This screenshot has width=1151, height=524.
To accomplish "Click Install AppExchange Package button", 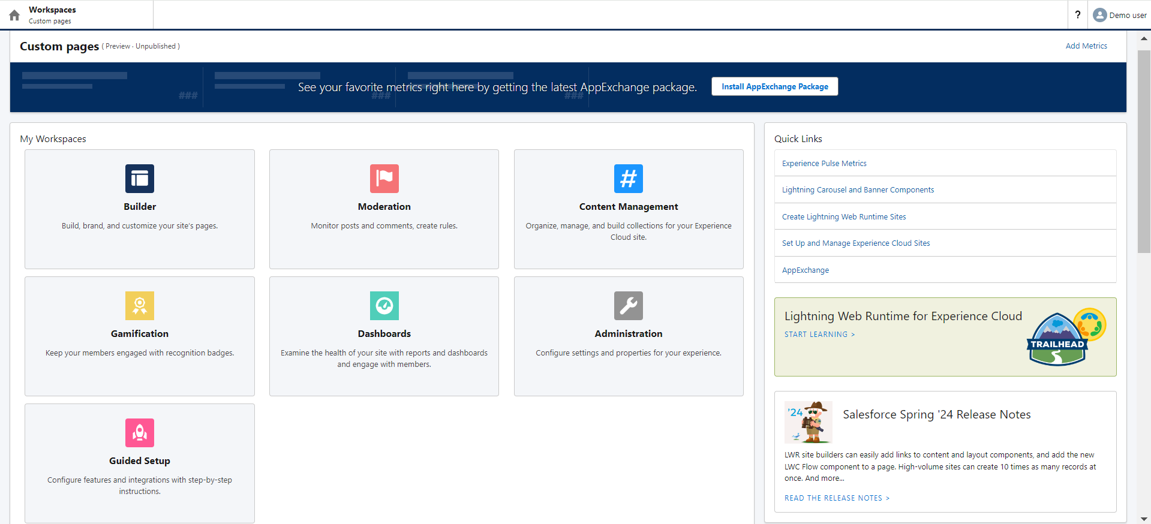I will pyautogui.click(x=774, y=87).
